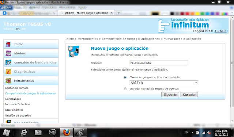
Task: Launch Internet Explorer from the taskbar
Action: click(x=24, y=132)
